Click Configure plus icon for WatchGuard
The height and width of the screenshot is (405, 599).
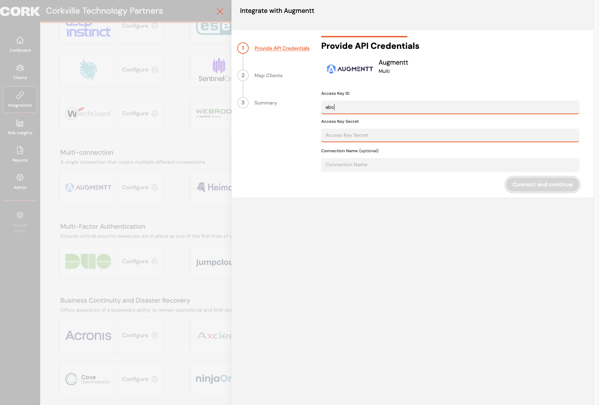[x=155, y=113]
